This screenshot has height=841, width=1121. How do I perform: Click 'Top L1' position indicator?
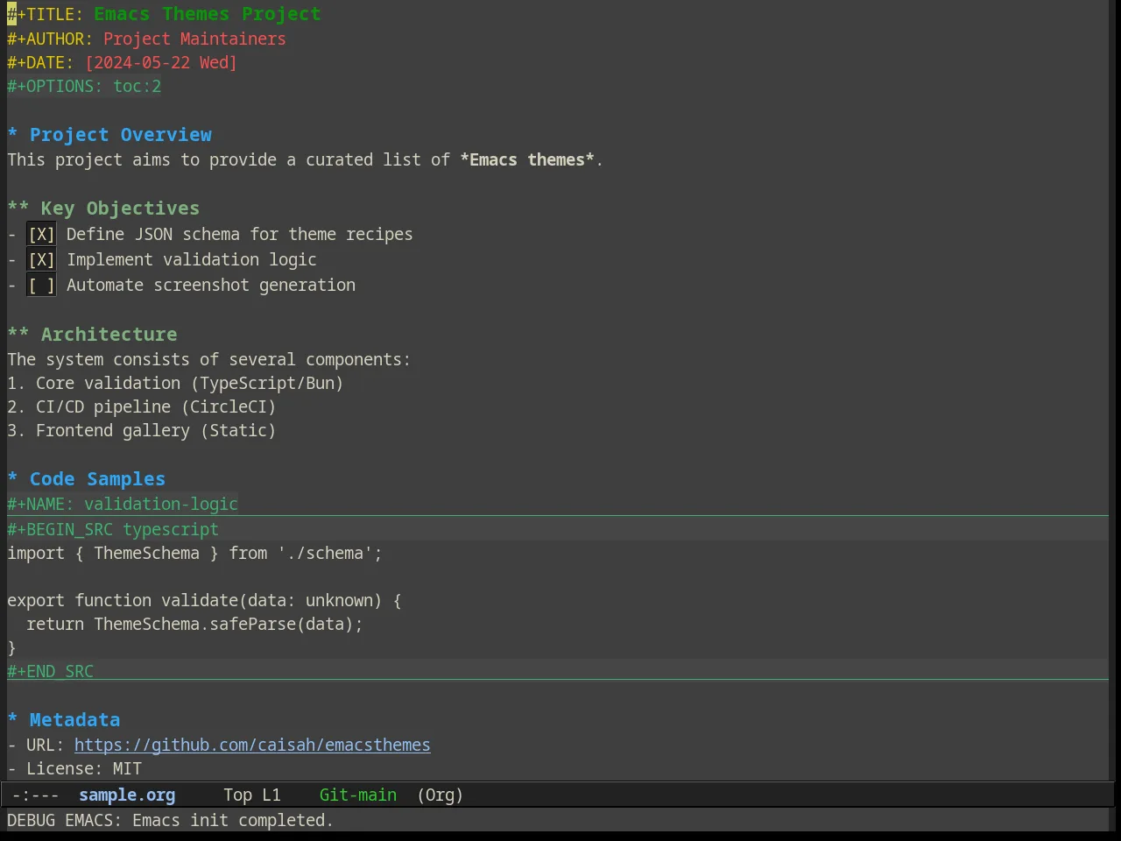(252, 795)
